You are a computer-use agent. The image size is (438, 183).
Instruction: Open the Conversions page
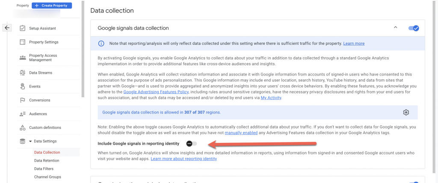click(40, 100)
